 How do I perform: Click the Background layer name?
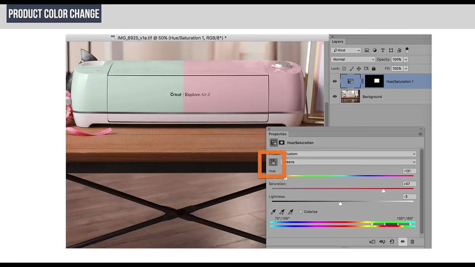pyautogui.click(x=372, y=96)
